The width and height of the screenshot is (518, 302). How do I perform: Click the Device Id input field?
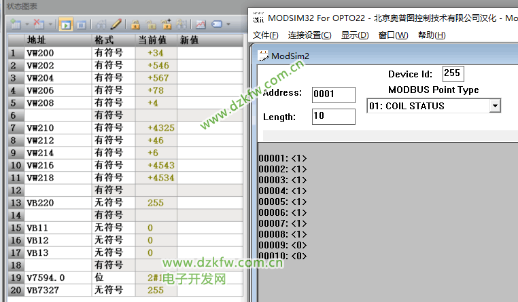453,73
